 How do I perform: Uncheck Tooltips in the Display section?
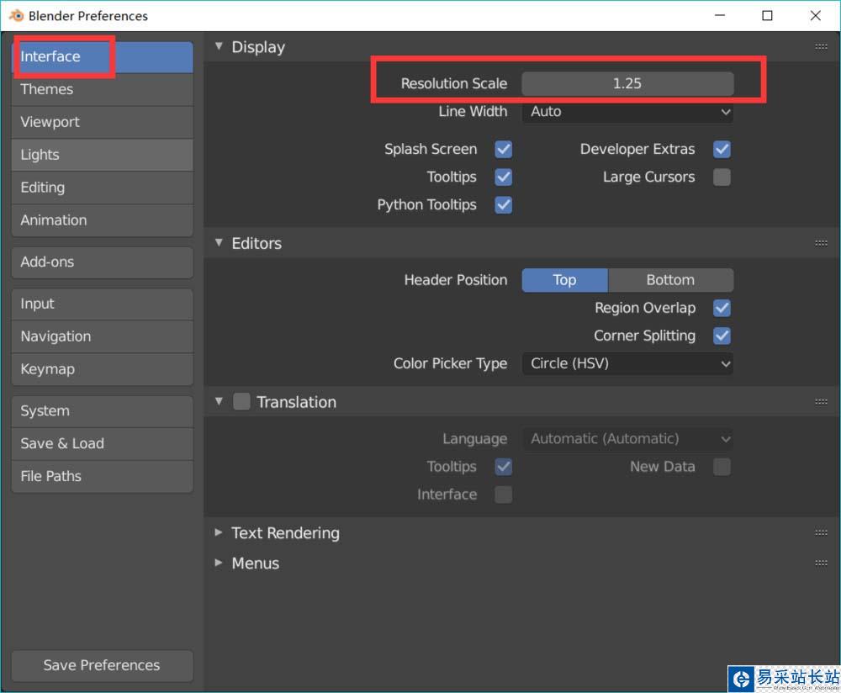[x=503, y=177]
